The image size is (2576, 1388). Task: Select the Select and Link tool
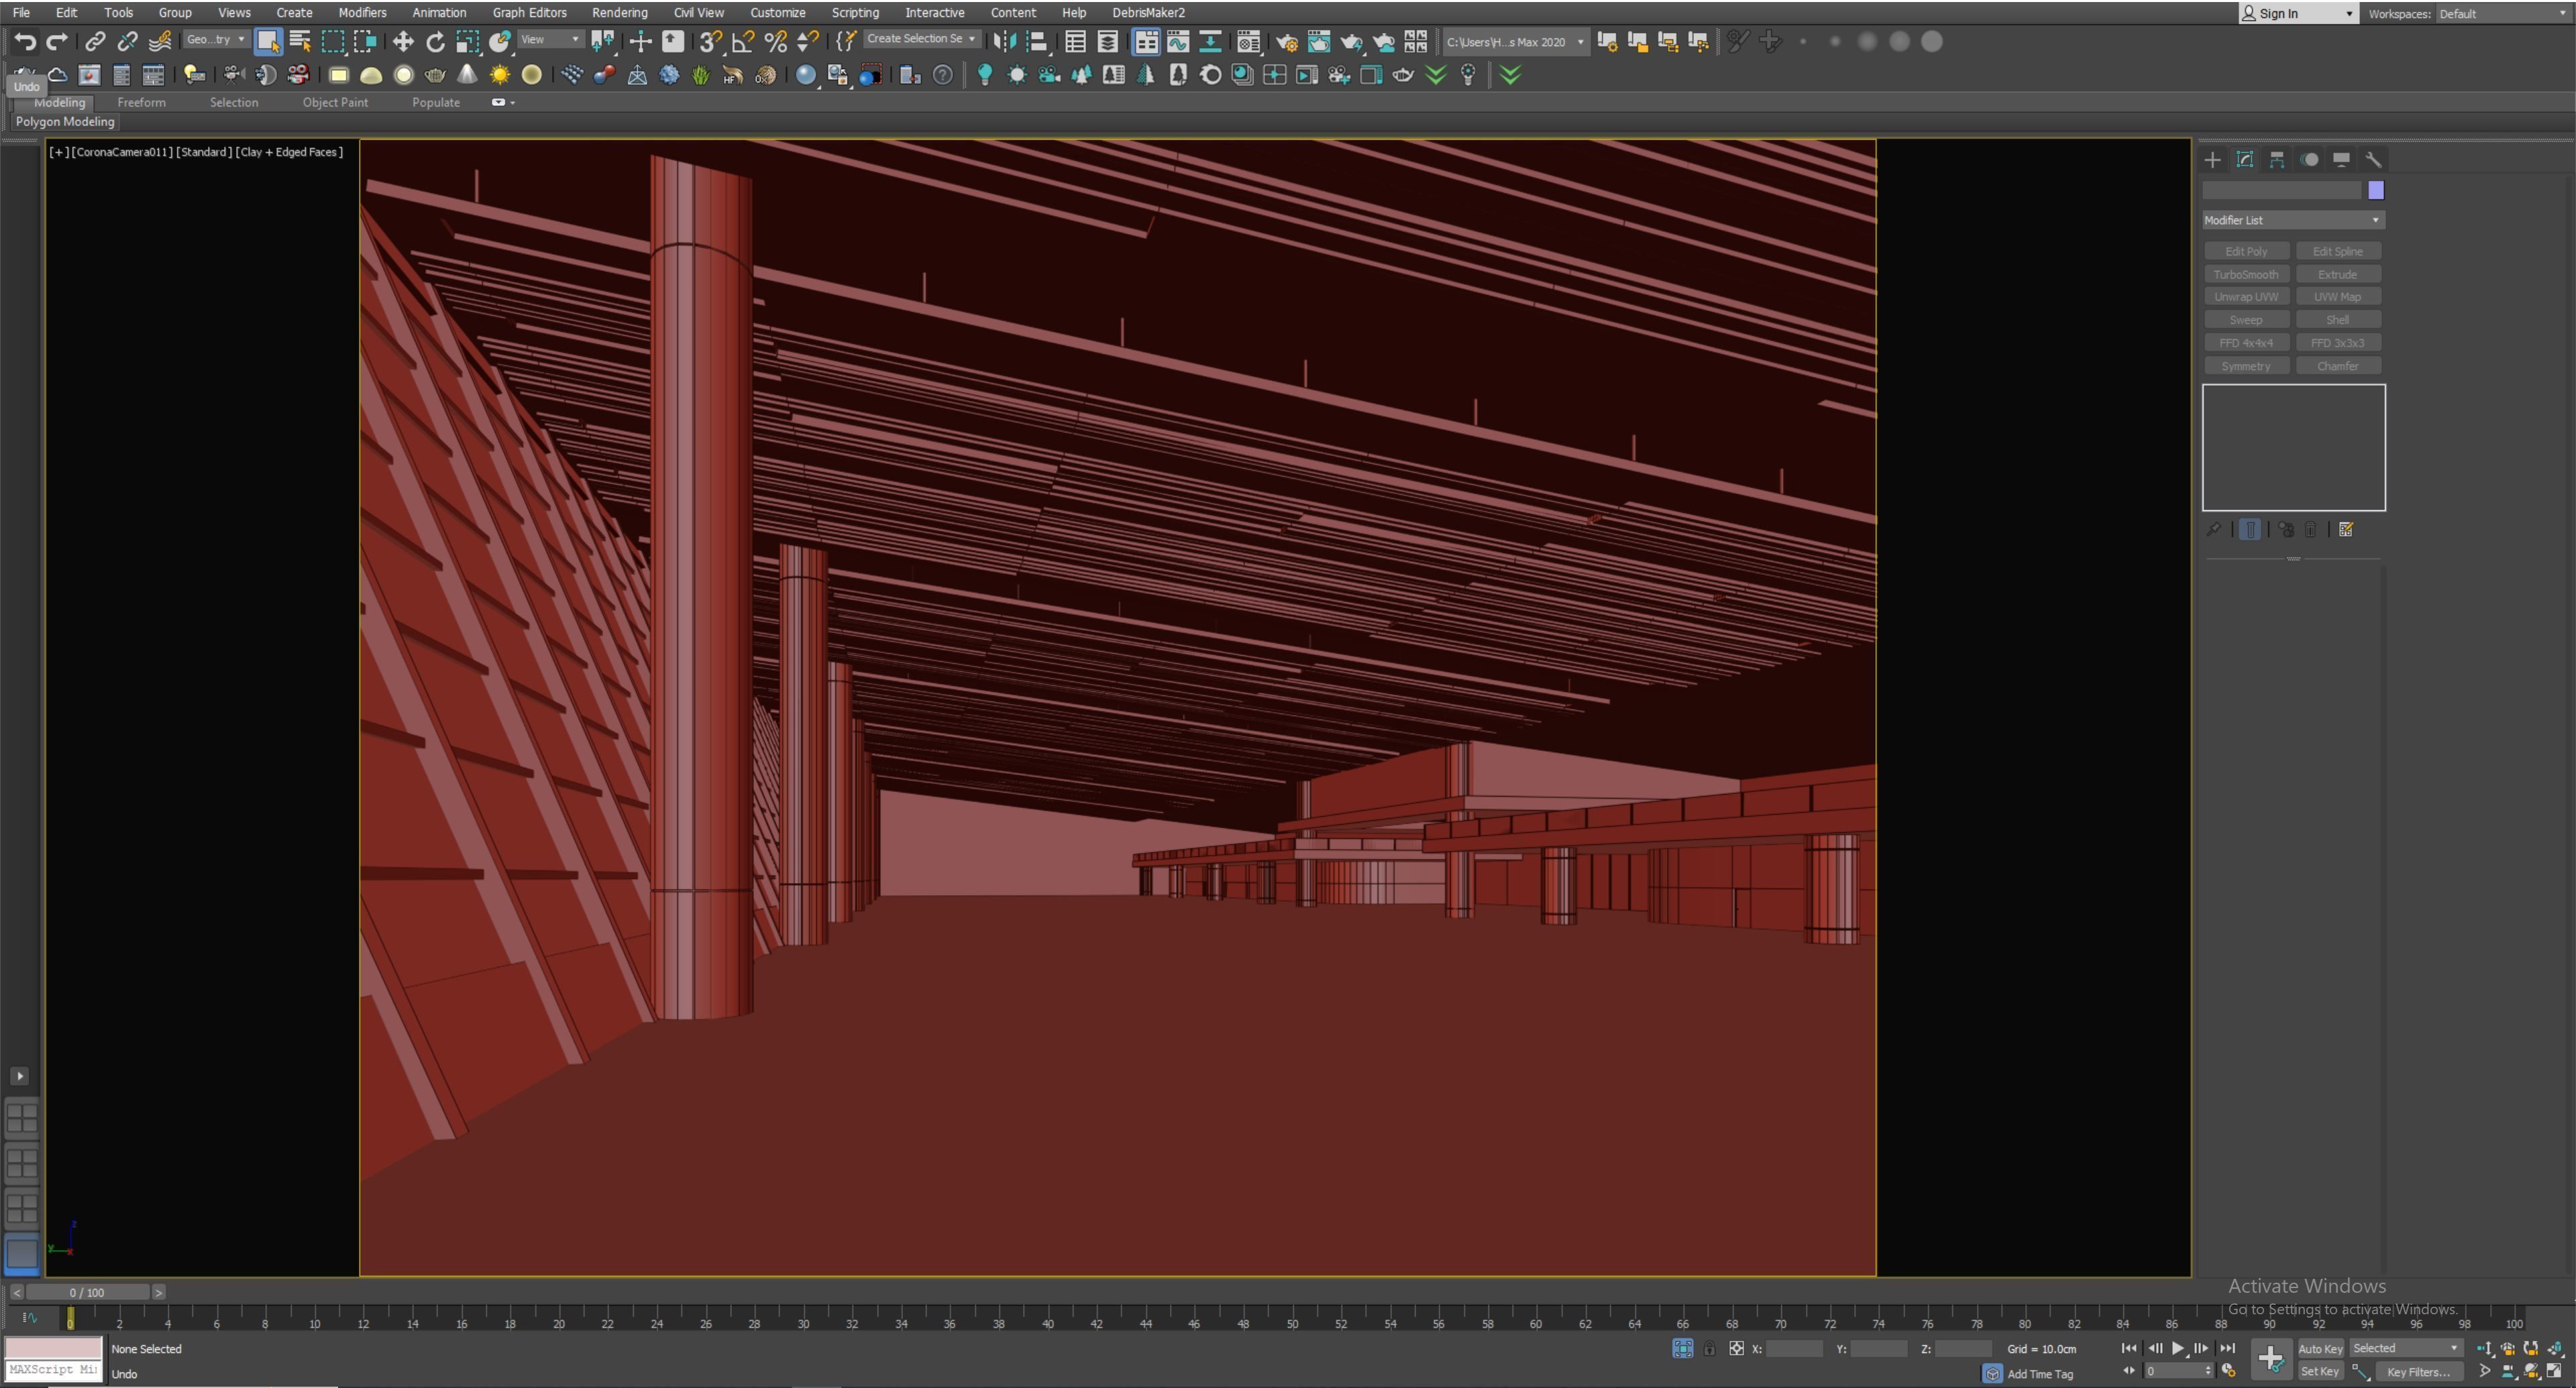pyautogui.click(x=95, y=41)
